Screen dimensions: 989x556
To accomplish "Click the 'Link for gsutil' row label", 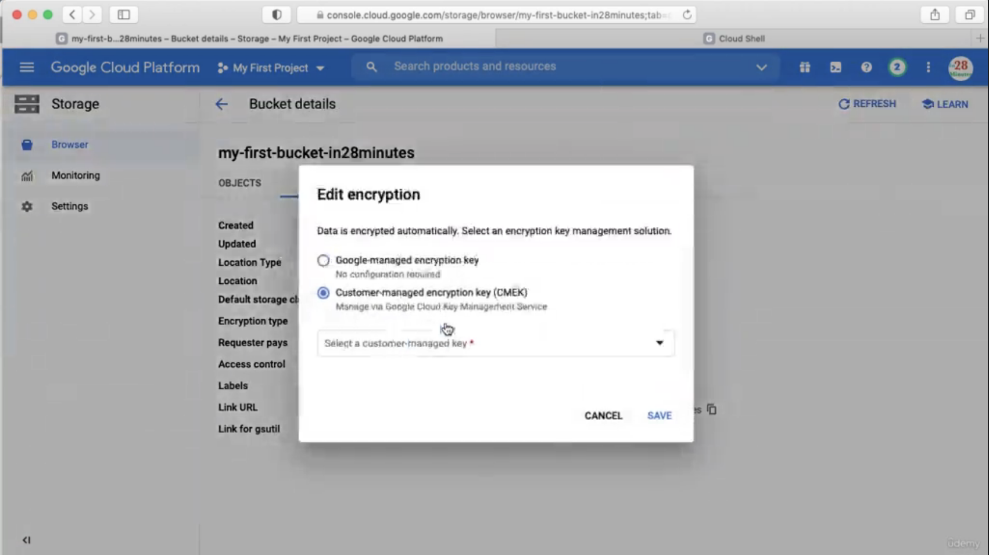I will click(x=249, y=429).
